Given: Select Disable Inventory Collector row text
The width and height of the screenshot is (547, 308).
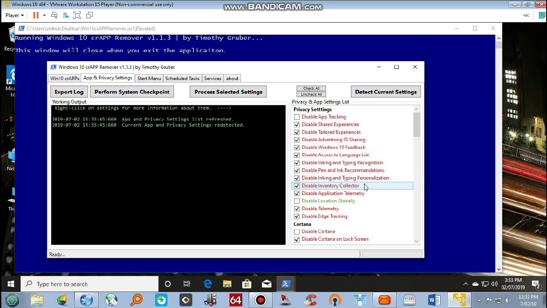Looking at the screenshot, I should pos(330,186).
